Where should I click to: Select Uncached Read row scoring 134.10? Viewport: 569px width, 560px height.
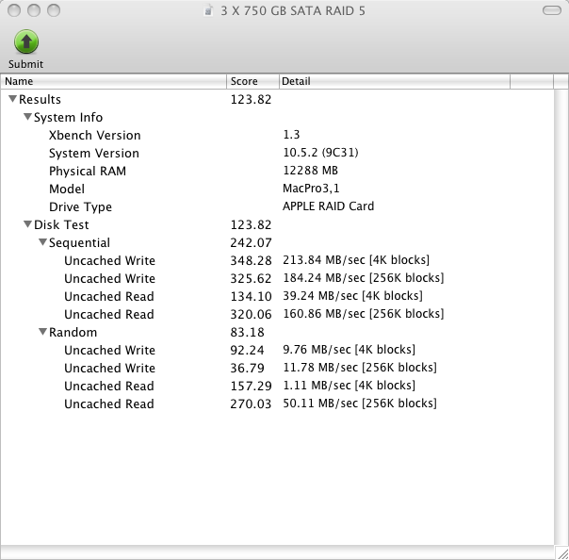point(277,296)
